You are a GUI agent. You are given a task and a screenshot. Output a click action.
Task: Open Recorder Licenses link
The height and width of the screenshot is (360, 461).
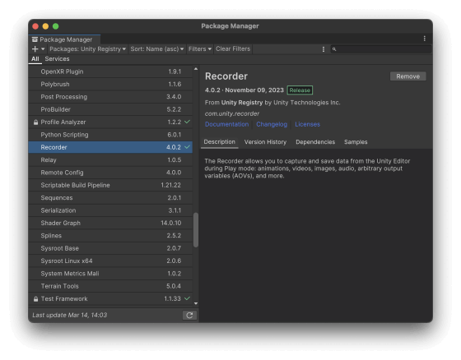point(307,124)
